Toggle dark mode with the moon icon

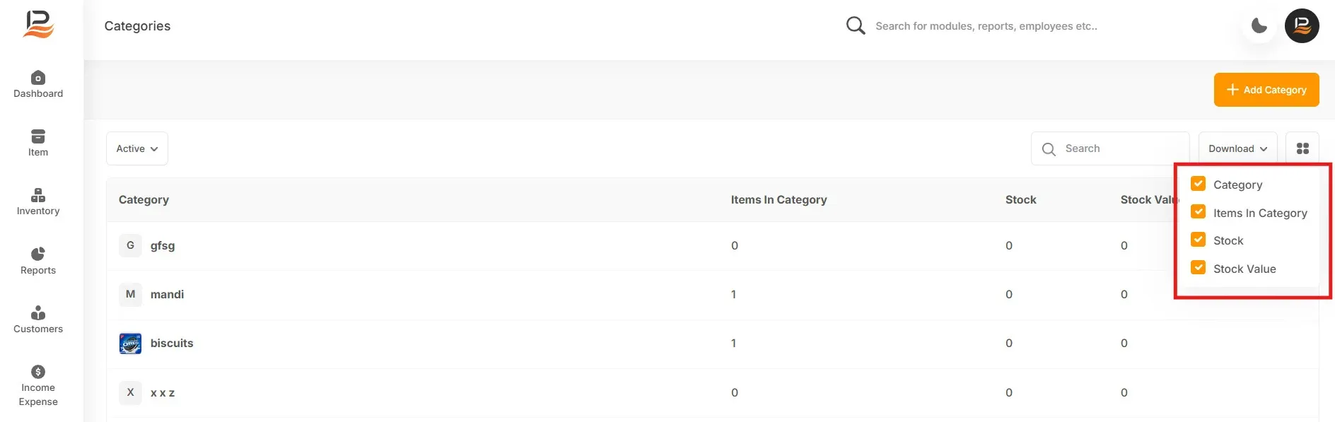point(1259,26)
